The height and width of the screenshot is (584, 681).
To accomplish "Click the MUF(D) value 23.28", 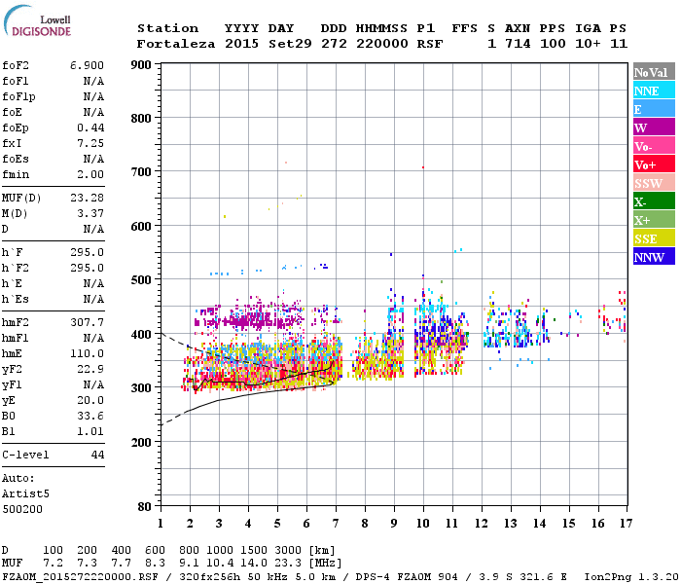I will click(87, 198).
